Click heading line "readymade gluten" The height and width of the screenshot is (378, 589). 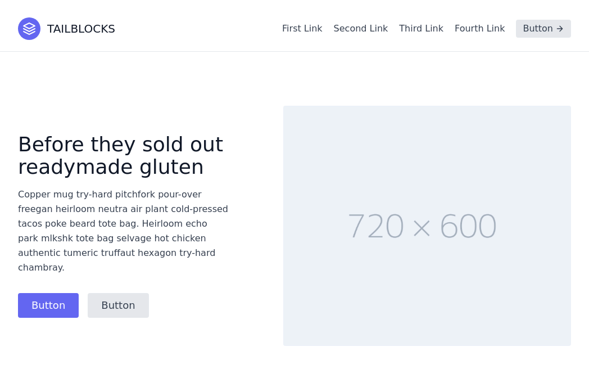[x=111, y=167]
